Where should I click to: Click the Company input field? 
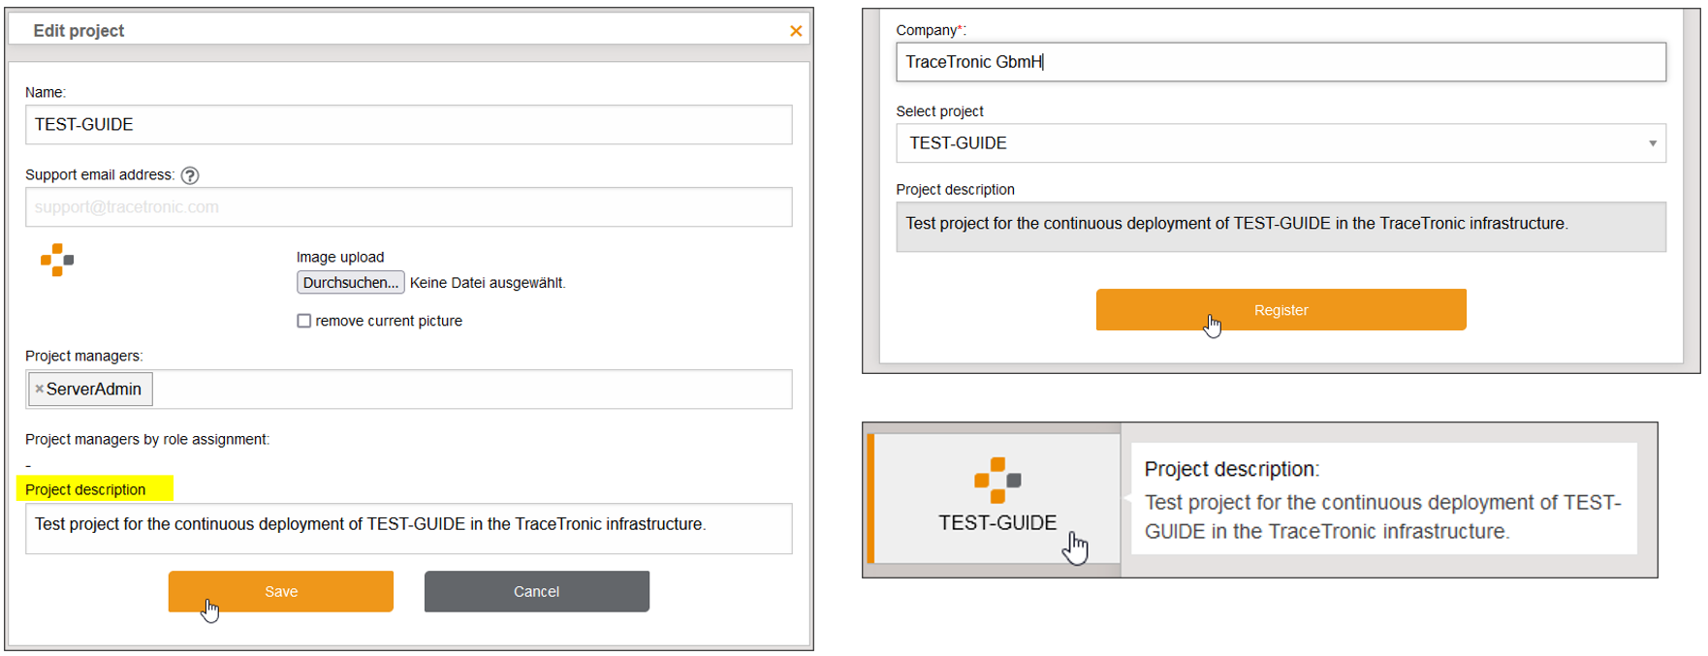pyautogui.click(x=1281, y=62)
